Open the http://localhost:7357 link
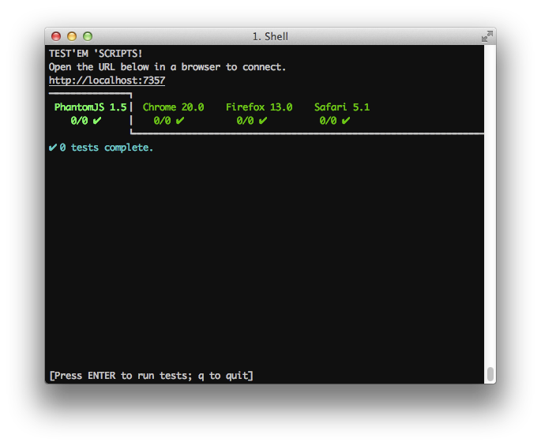The width and height of the screenshot is (541, 446). 107,81
